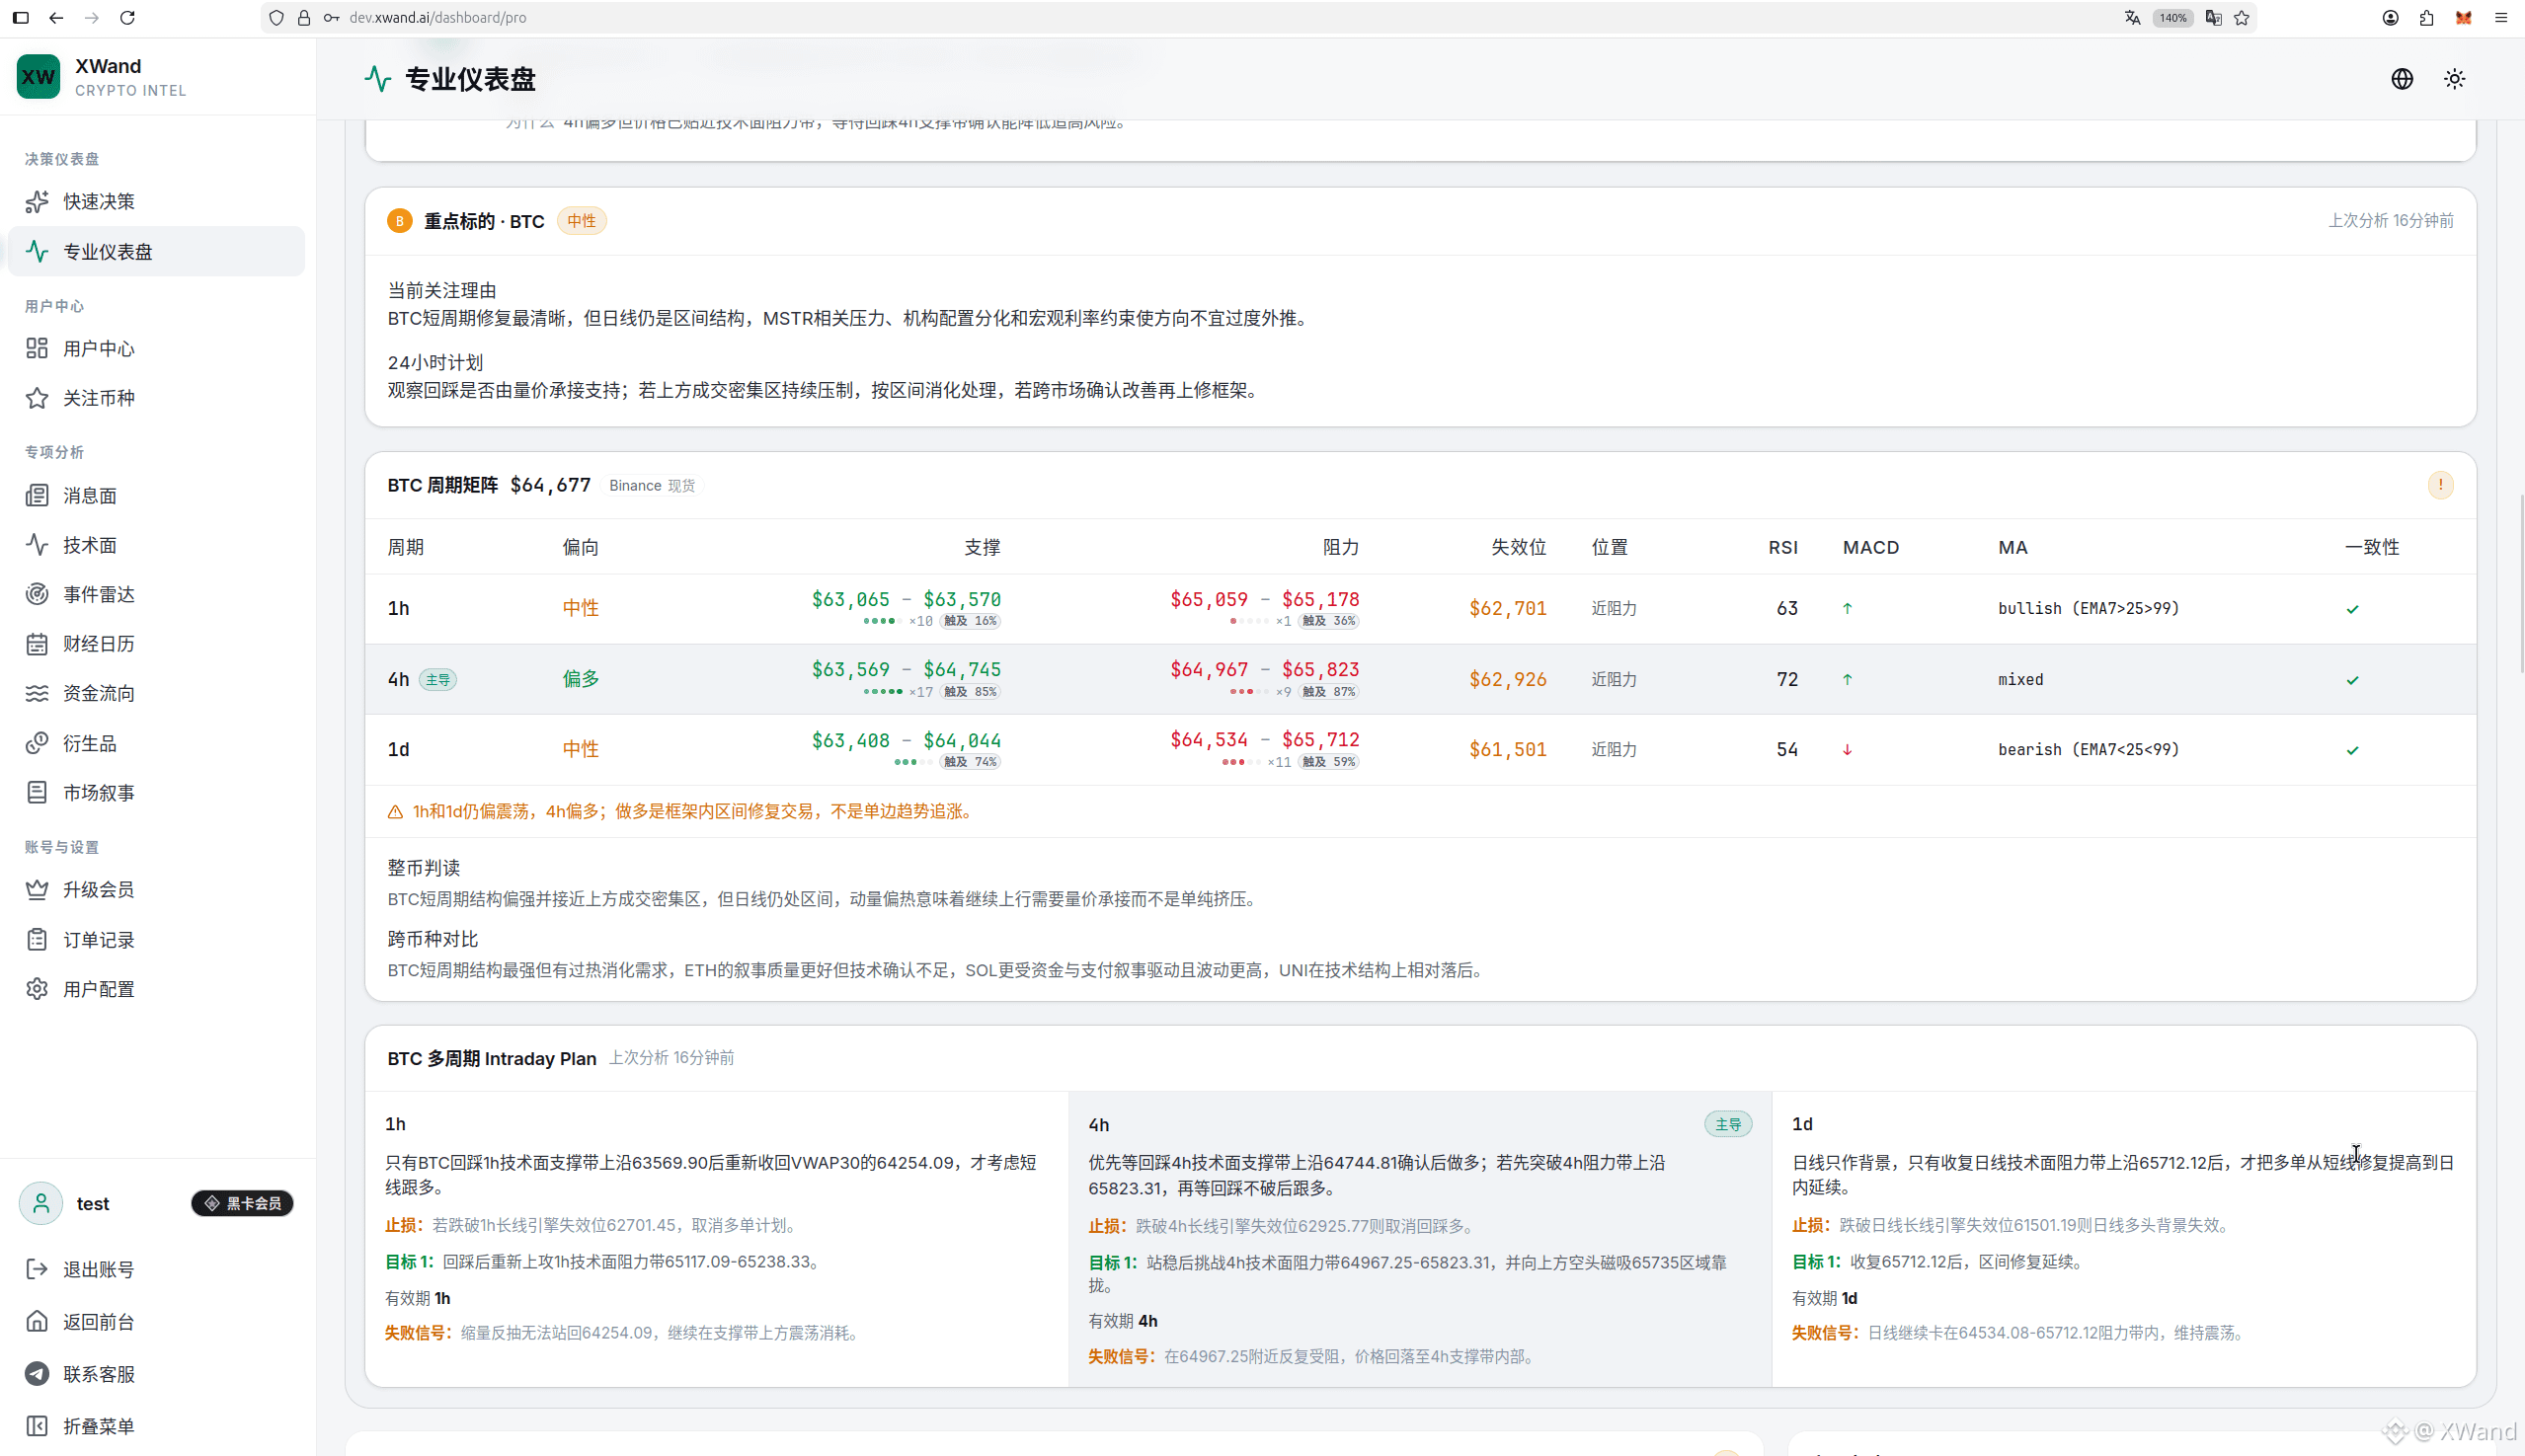Toggle light/dark theme sun icon
2525x1456 pixels.
click(x=2454, y=79)
